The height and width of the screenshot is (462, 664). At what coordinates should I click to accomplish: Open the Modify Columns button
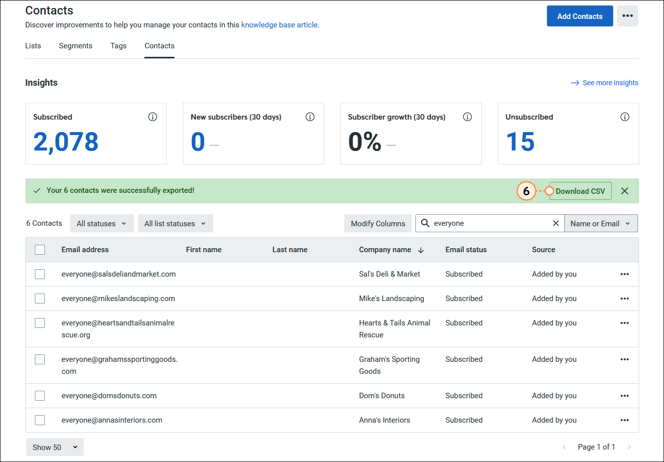378,223
